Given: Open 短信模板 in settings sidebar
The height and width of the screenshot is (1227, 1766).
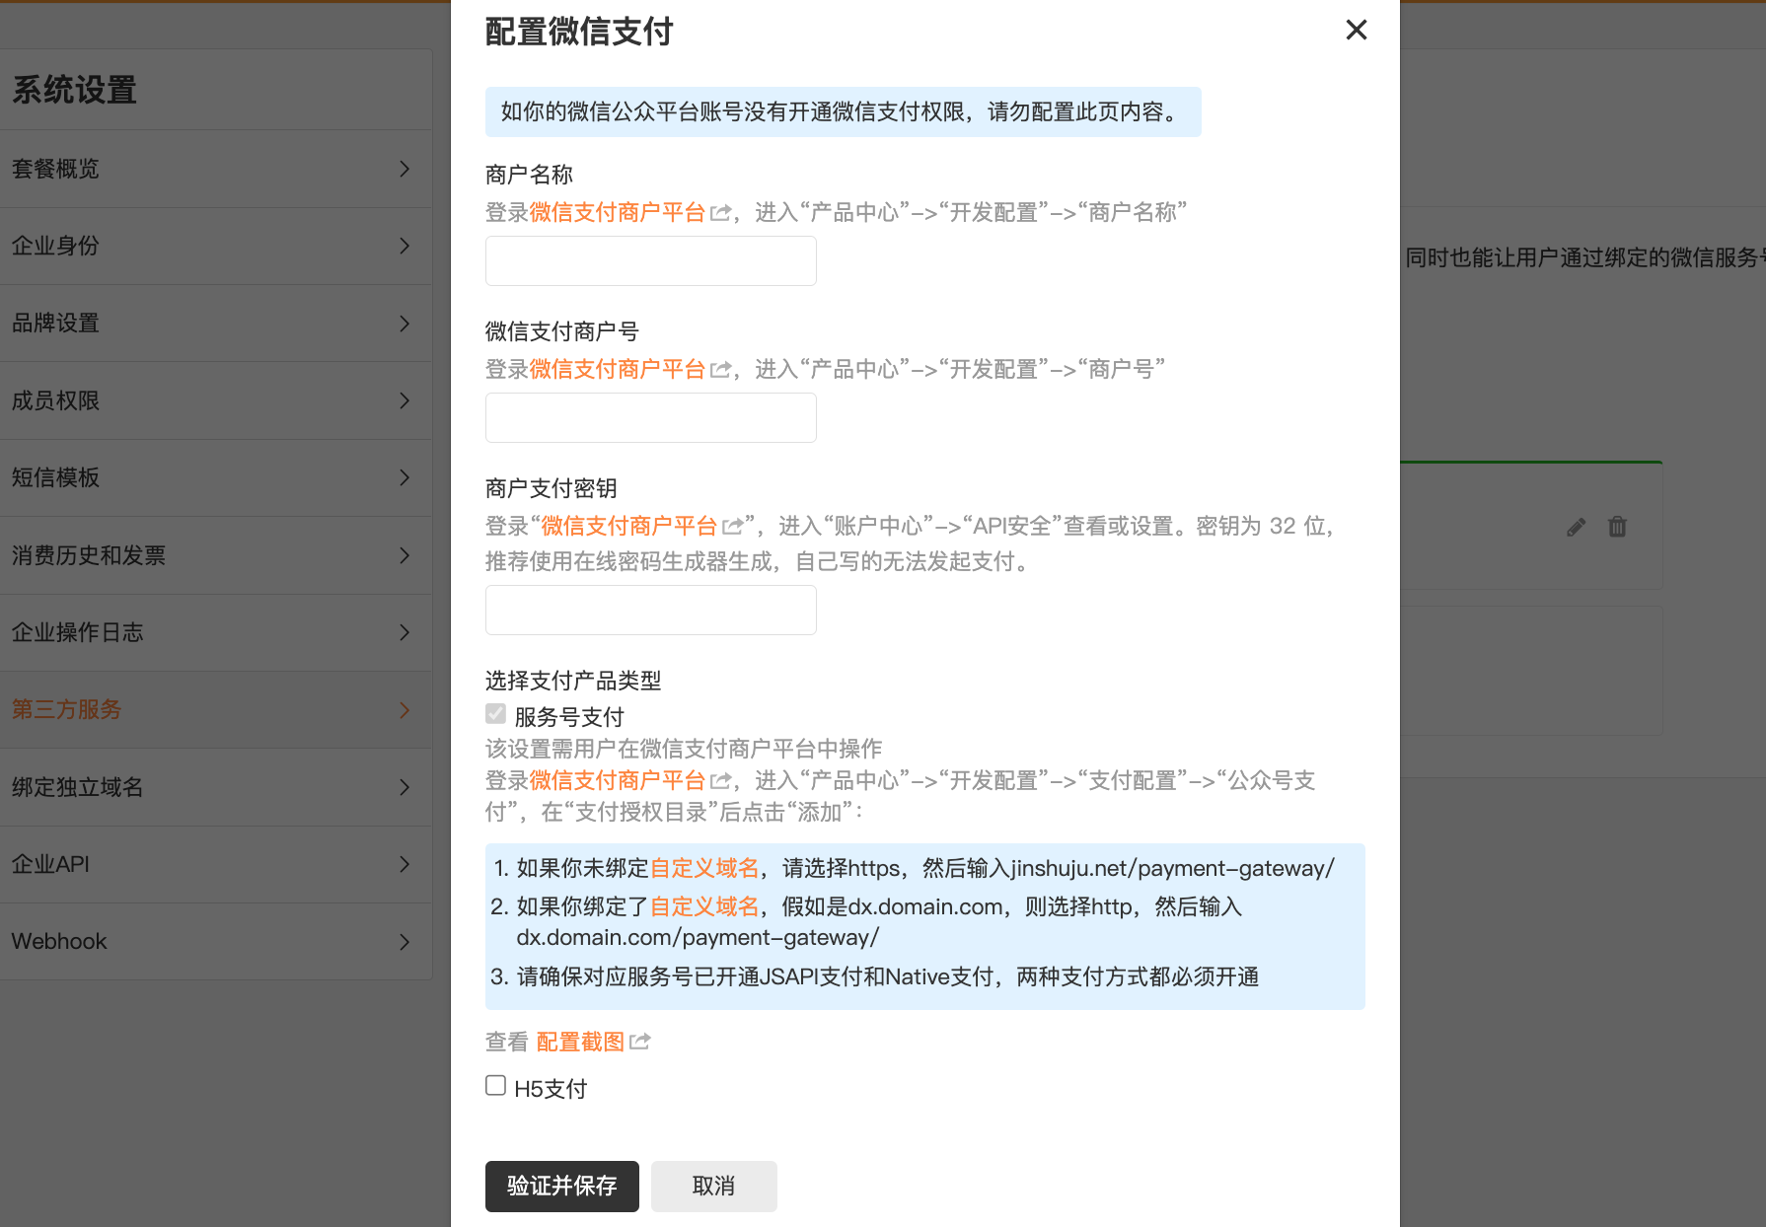Looking at the screenshot, I should point(216,477).
